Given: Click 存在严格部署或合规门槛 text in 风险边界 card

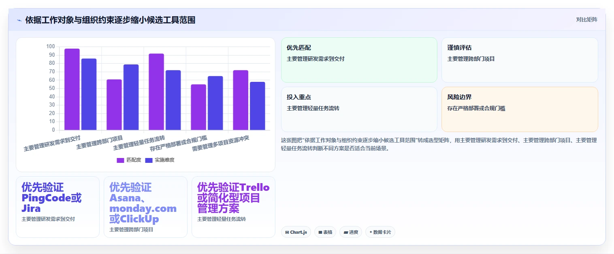Looking at the screenshot, I should (476, 109).
